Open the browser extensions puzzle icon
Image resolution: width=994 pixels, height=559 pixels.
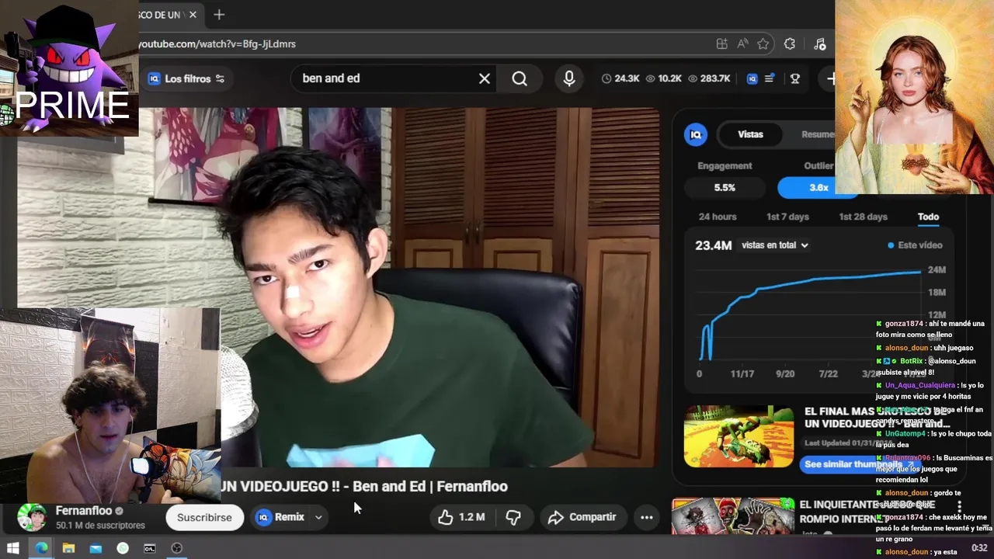click(x=790, y=44)
